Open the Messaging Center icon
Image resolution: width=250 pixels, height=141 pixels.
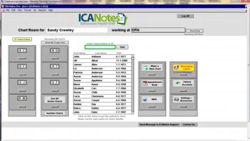176,68
